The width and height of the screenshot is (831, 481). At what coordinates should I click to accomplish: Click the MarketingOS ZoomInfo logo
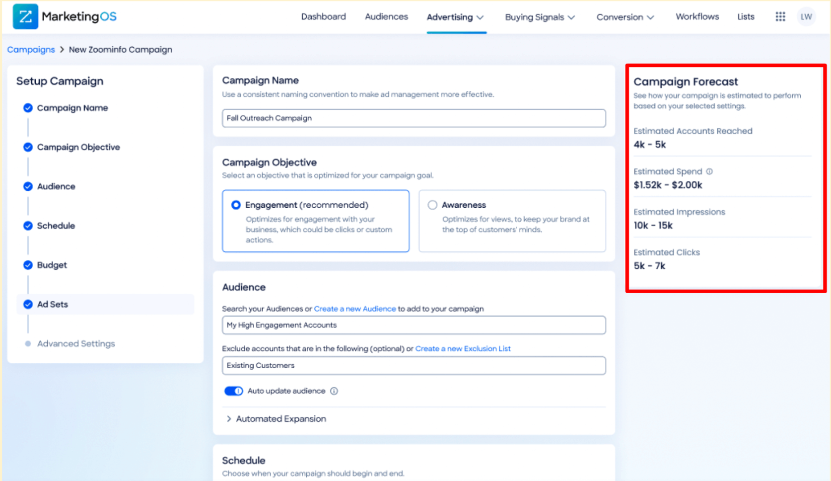65,16
